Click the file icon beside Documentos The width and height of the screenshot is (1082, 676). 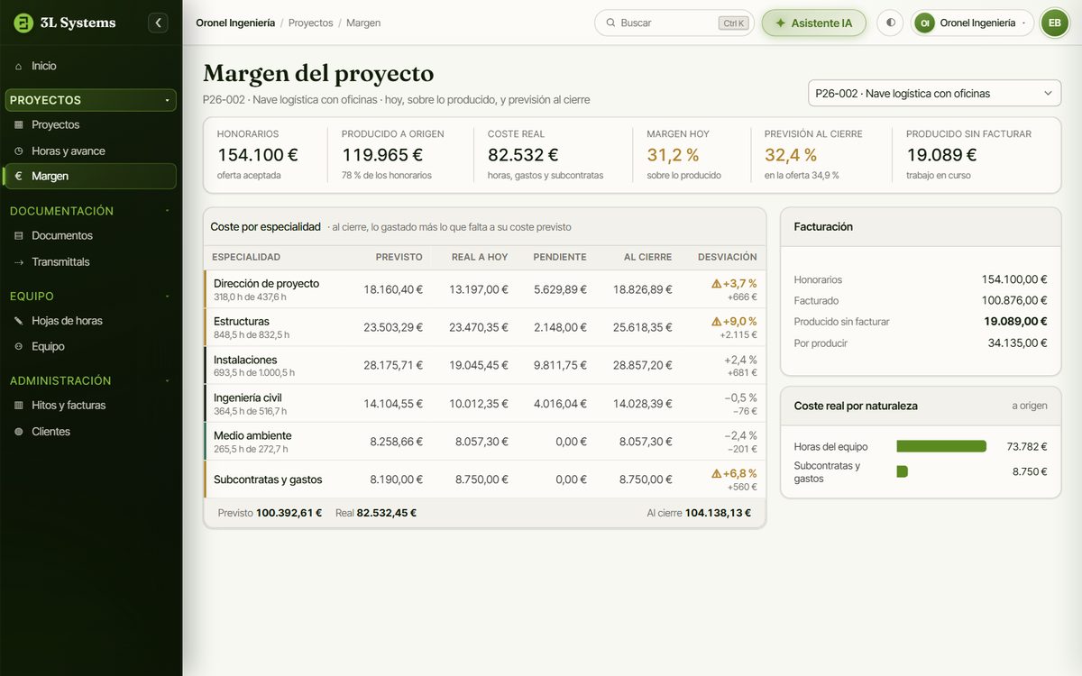pos(19,235)
